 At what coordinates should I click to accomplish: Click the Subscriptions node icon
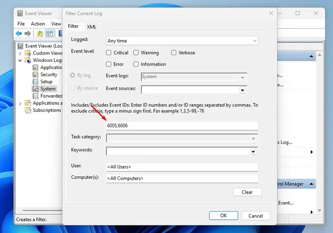(28, 110)
